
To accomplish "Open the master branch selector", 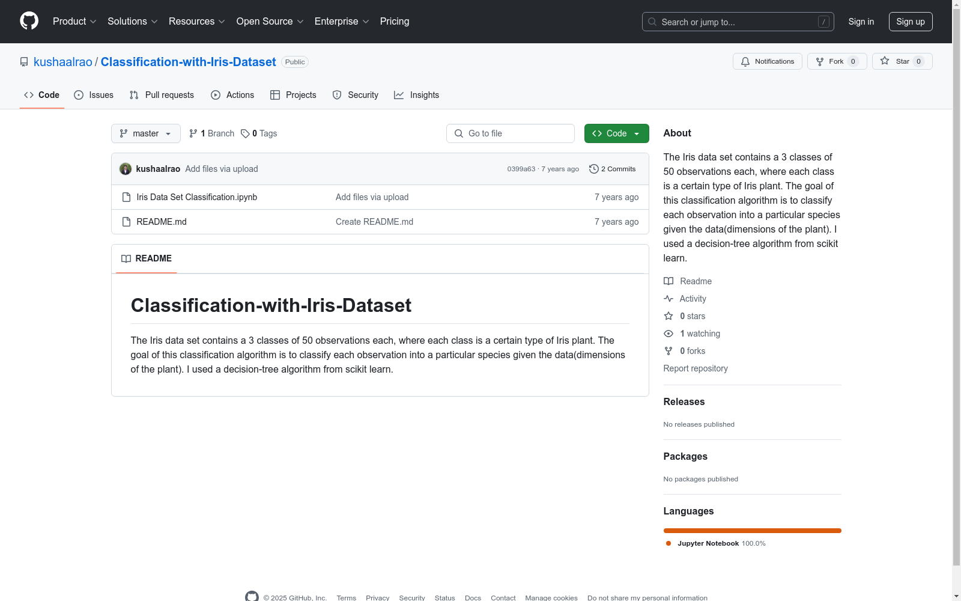I will click(x=146, y=133).
